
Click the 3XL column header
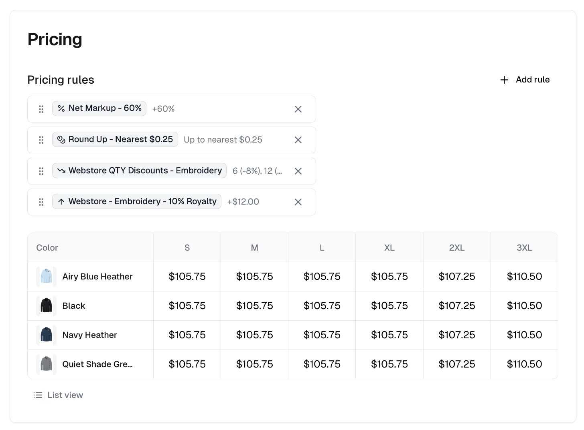click(524, 248)
